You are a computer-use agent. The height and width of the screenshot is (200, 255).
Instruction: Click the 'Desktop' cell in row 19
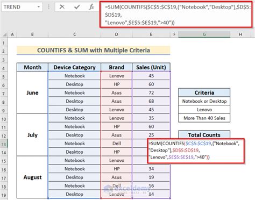pos(75,194)
